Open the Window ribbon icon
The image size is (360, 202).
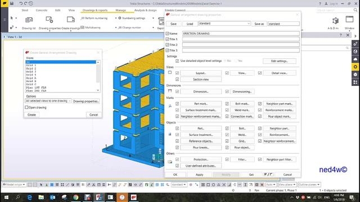349,20
